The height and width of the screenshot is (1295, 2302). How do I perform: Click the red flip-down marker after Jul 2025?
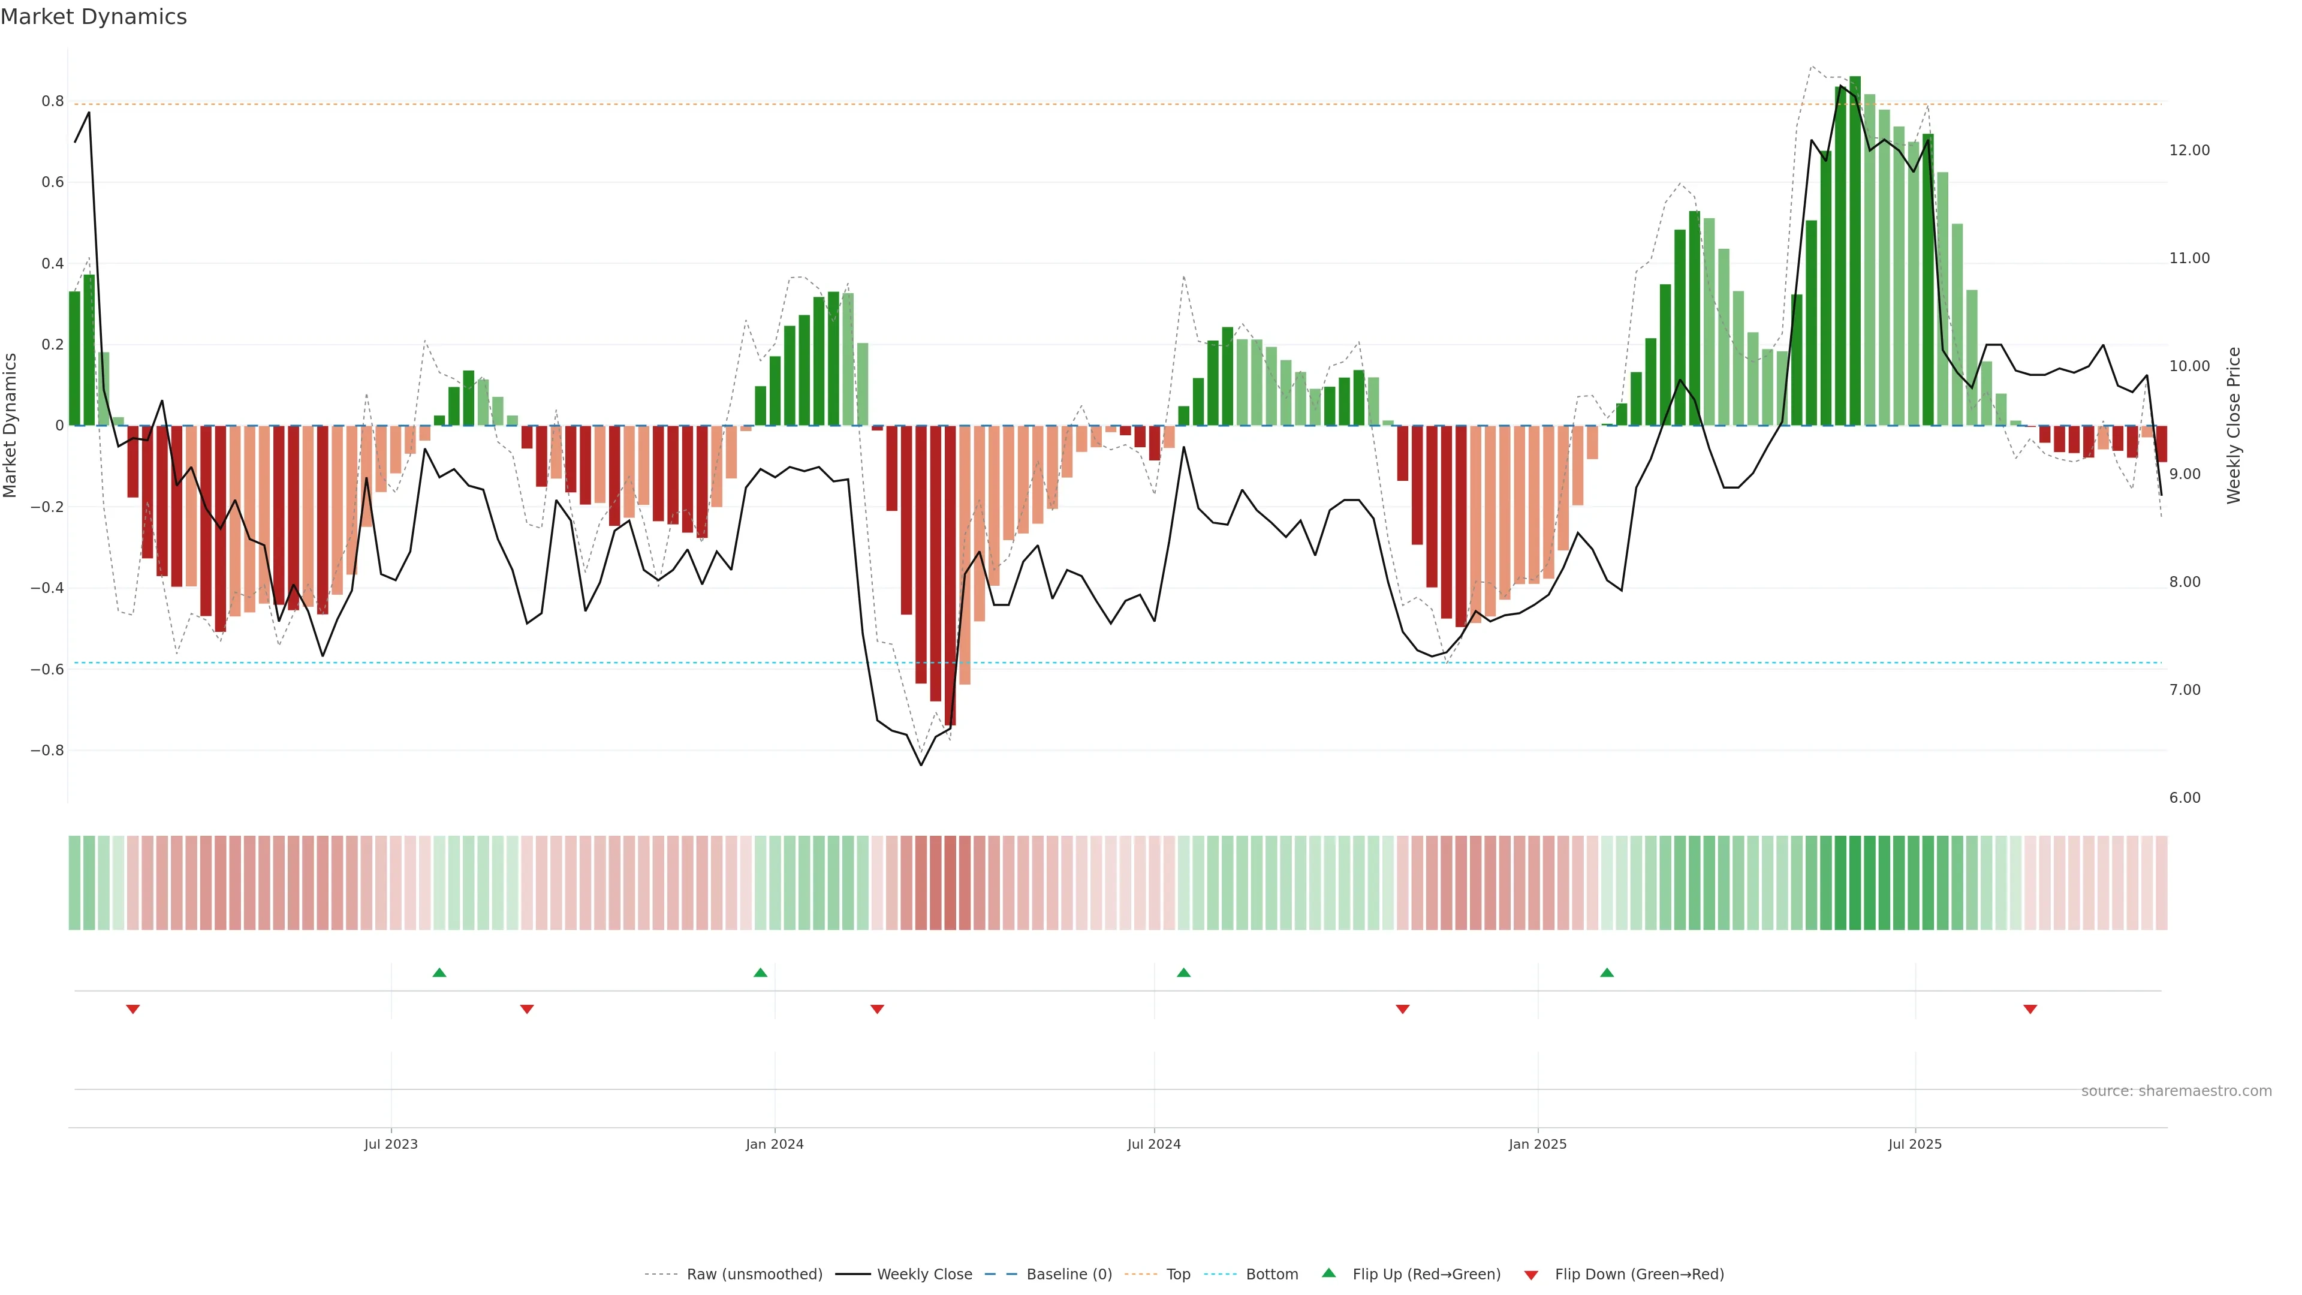coord(2030,1009)
